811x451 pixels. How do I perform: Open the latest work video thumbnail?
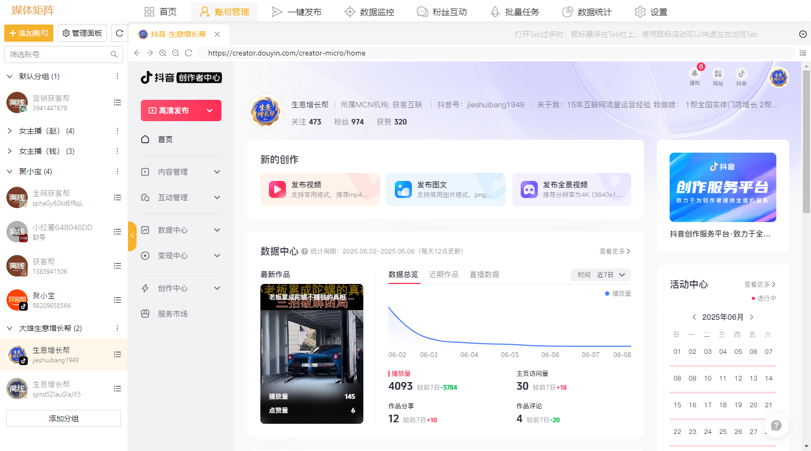click(x=312, y=354)
